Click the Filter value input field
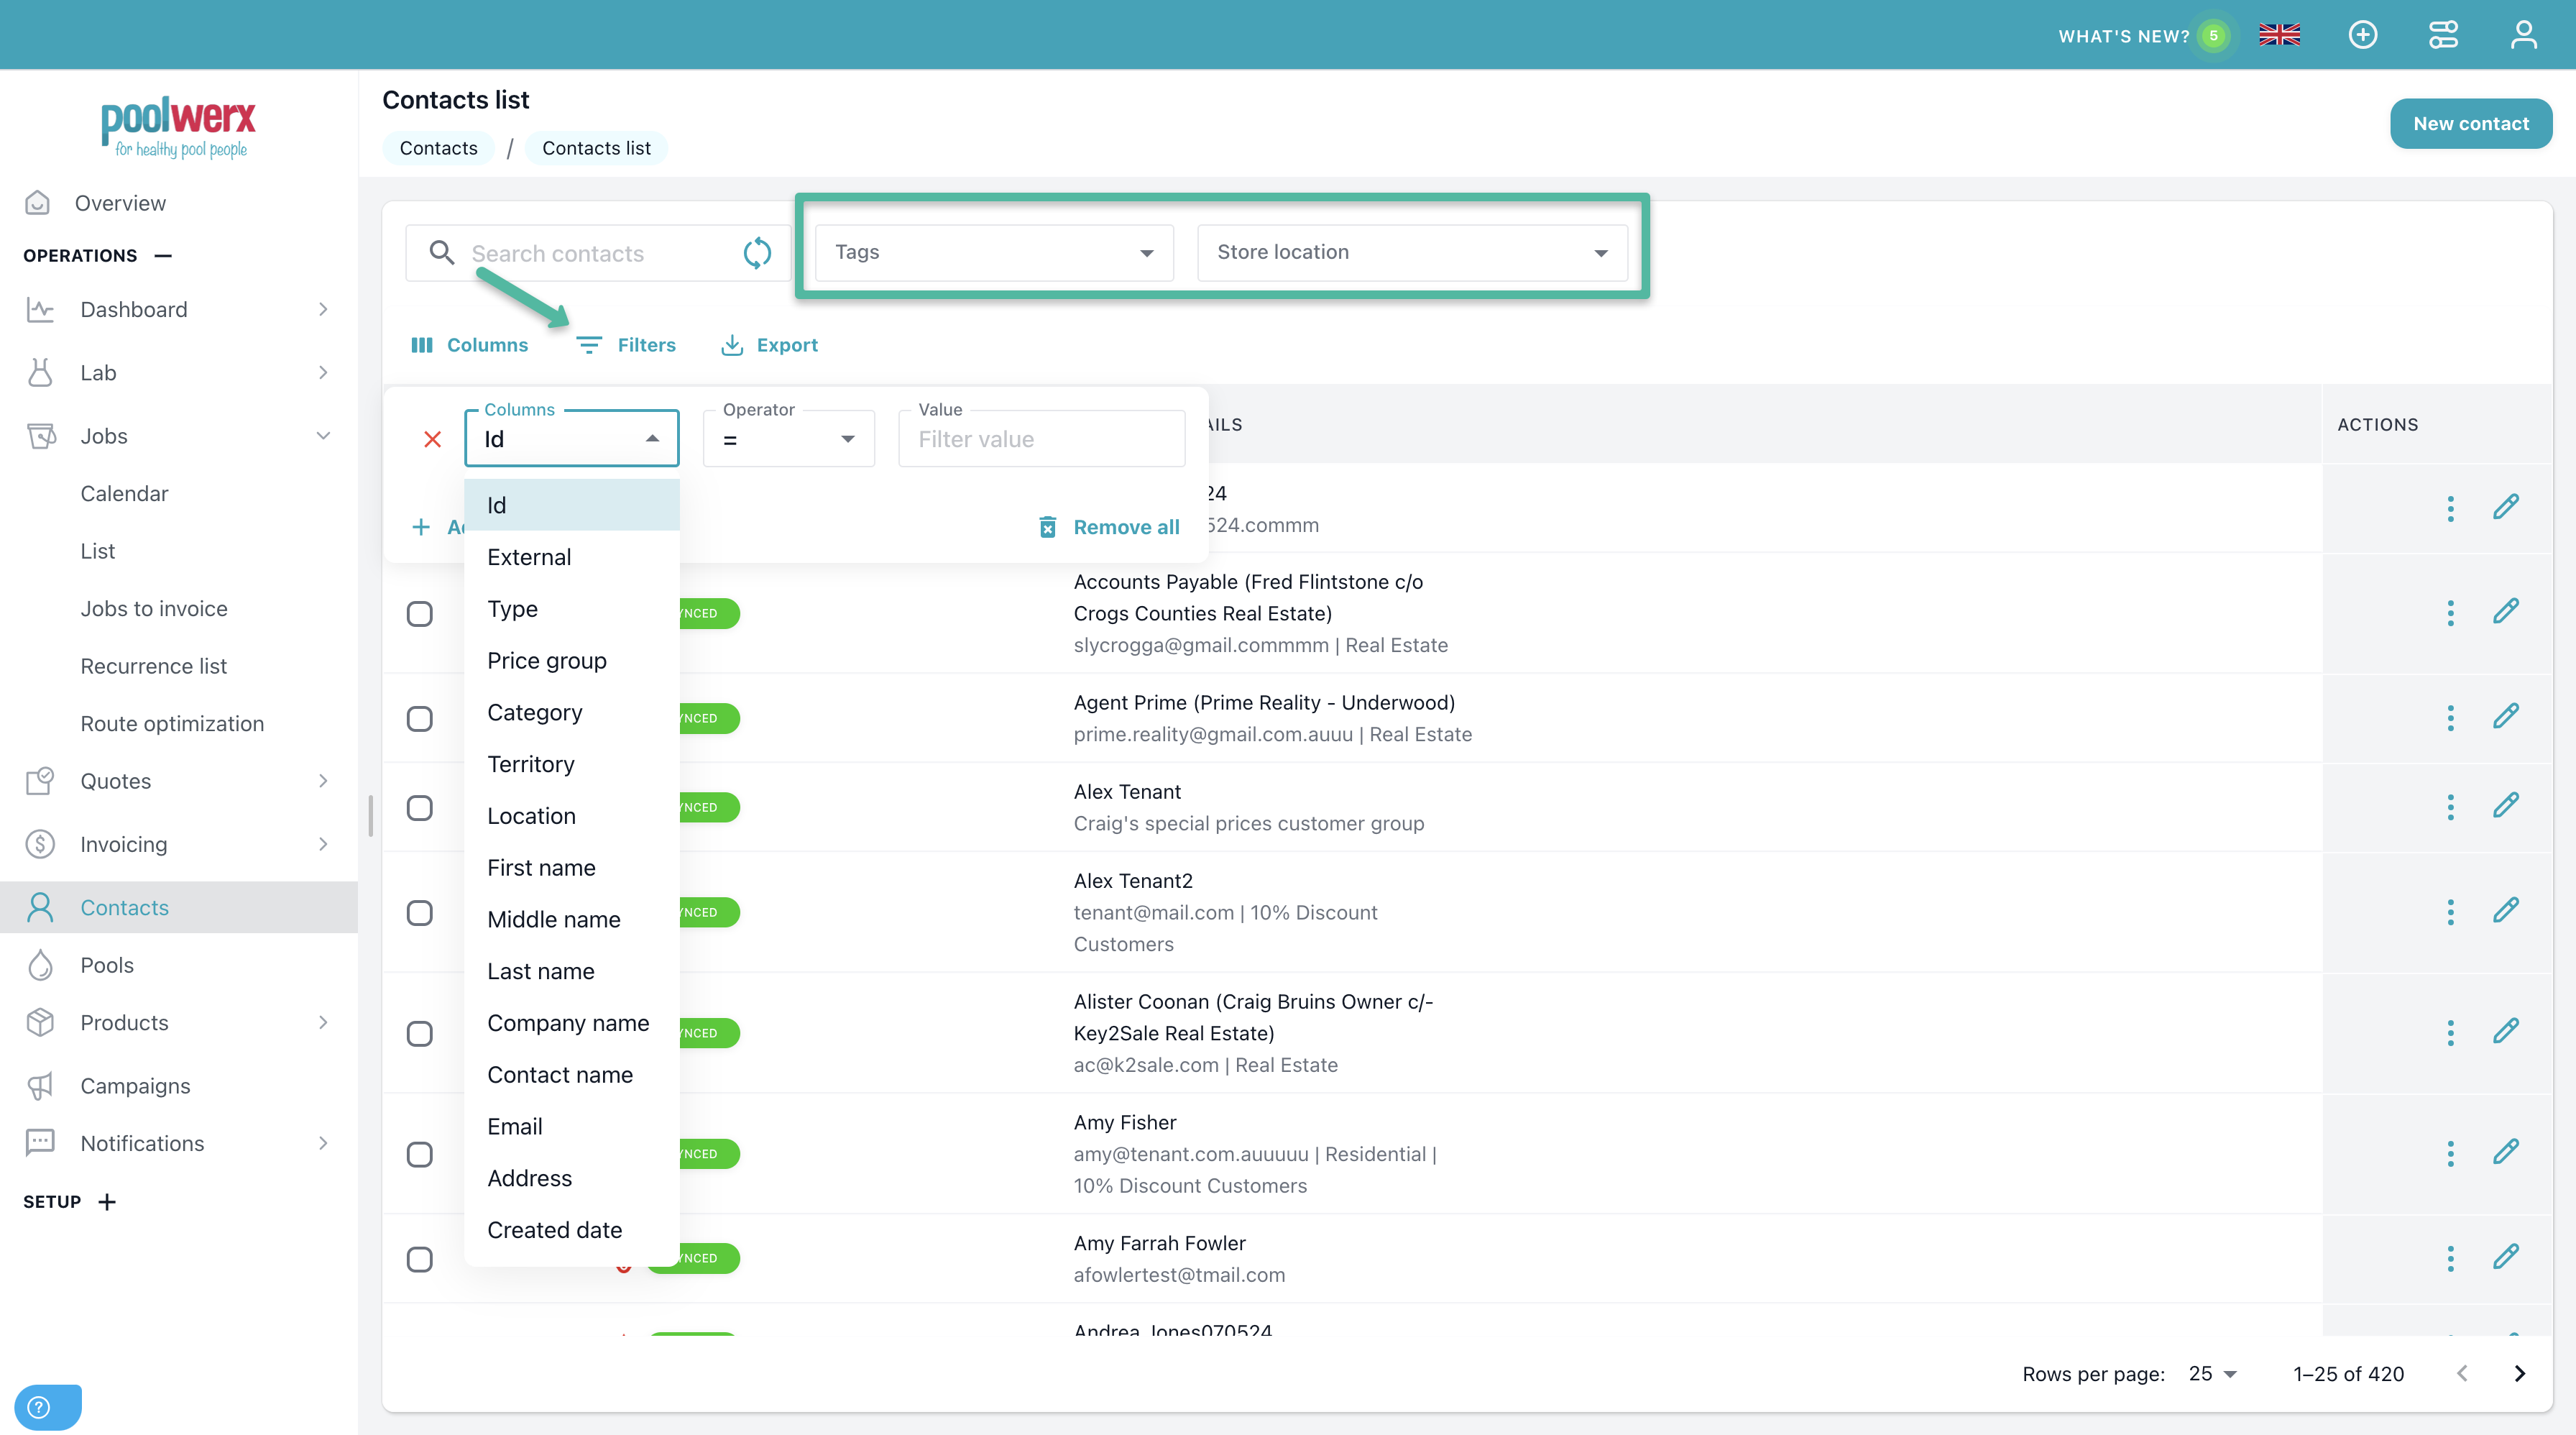The height and width of the screenshot is (1435, 2576). pyautogui.click(x=1041, y=439)
